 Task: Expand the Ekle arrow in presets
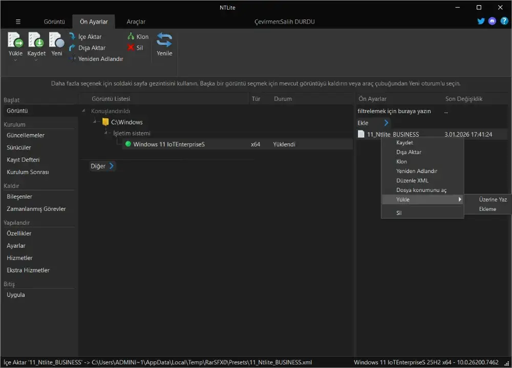click(x=386, y=123)
